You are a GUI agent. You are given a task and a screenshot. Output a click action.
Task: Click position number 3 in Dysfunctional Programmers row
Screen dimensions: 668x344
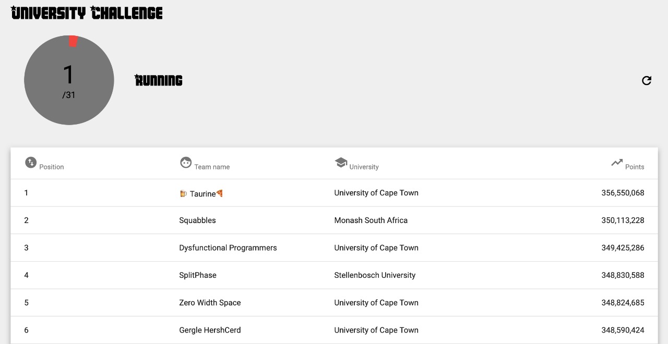tap(26, 248)
